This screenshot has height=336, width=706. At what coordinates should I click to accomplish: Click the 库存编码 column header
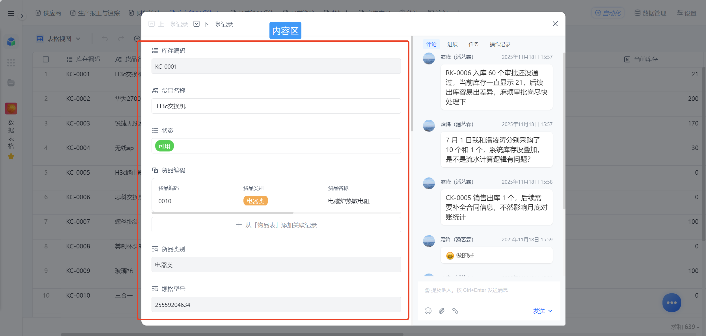pyautogui.click(x=83, y=59)
